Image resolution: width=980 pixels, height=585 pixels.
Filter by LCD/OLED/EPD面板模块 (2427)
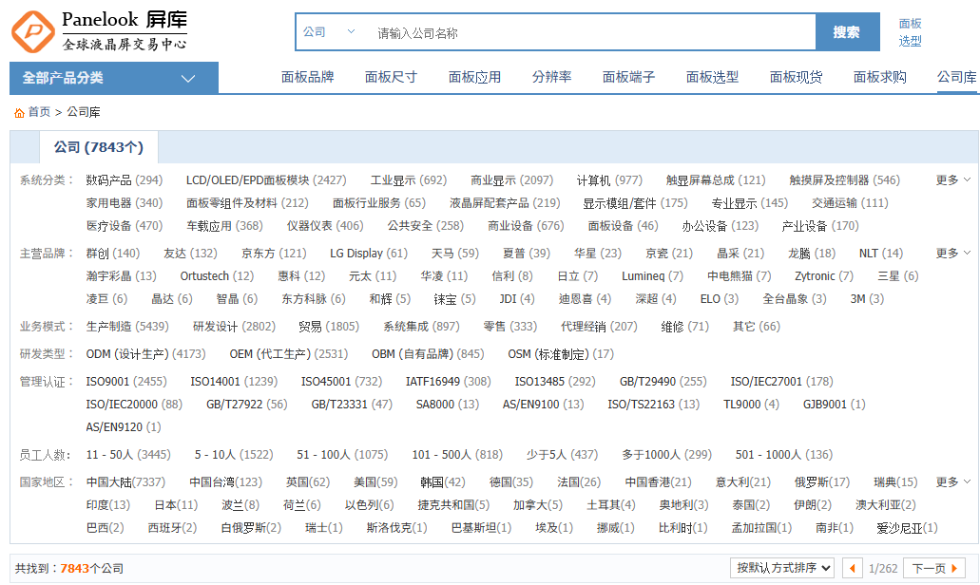[266, 180]
